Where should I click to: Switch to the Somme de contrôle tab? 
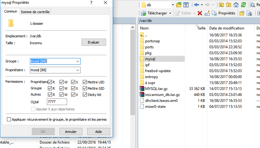click(x=35, y=12)
